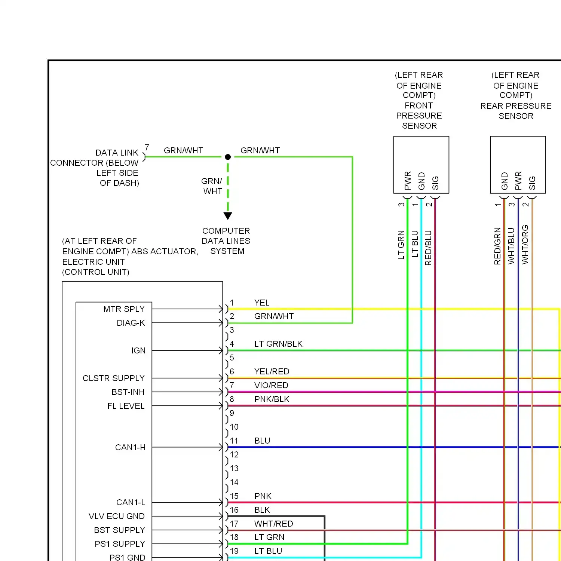Screen dimensions: 561x561
Task: Click connector pin number 5 on the ABS unit
Action: point(232,358)
